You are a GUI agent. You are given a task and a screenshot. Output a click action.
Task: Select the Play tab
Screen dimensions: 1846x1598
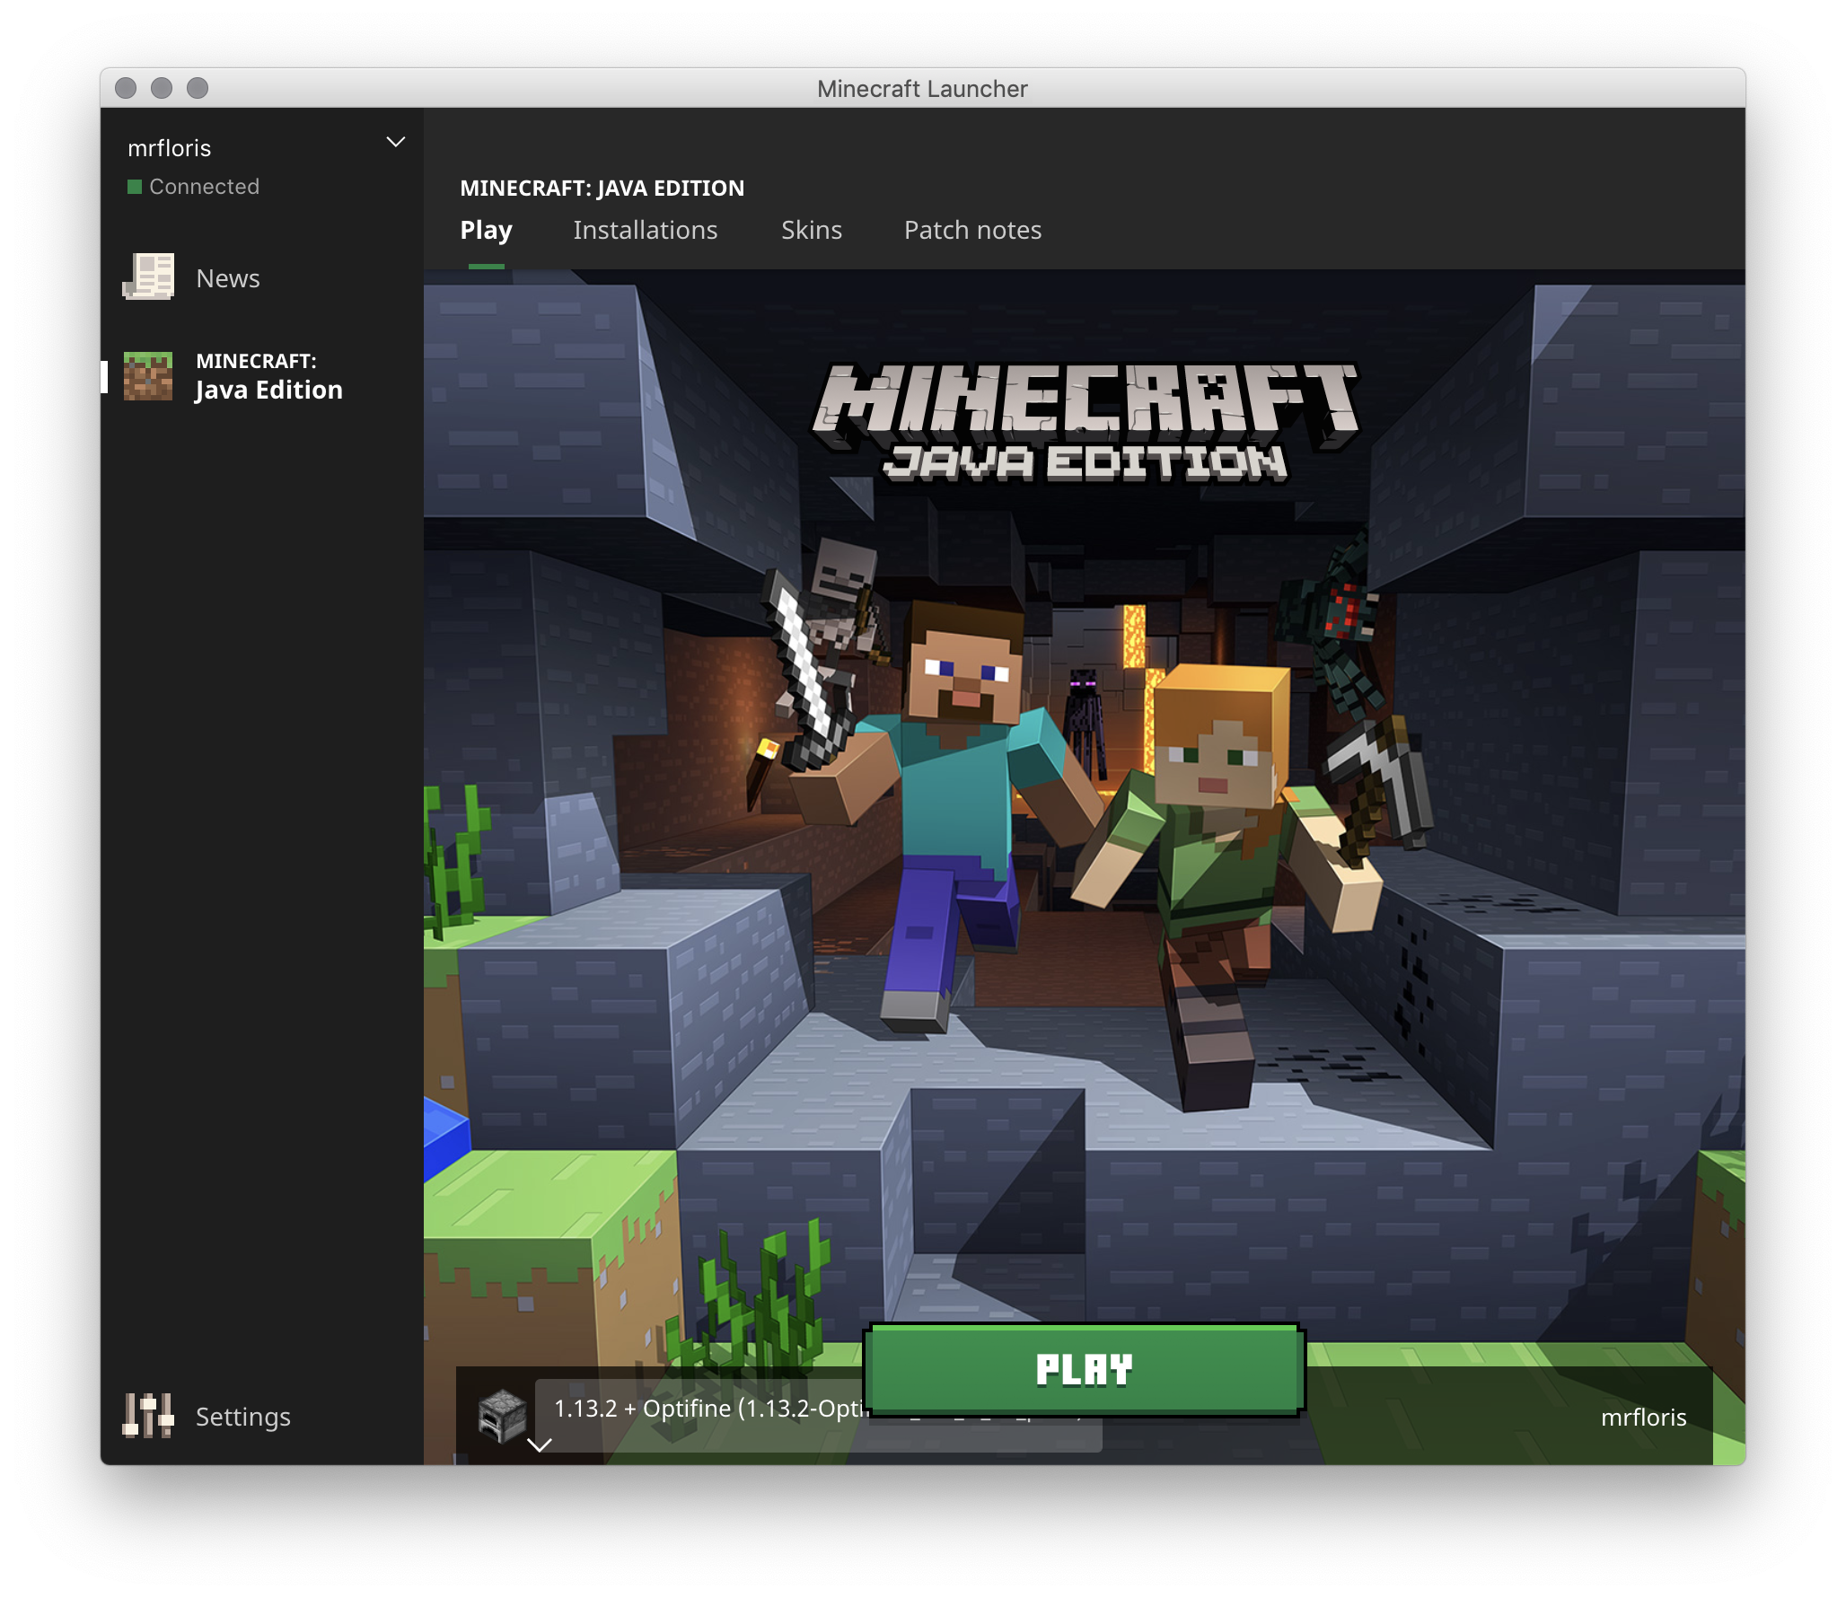pyautogui.click(x=486, y=231)
